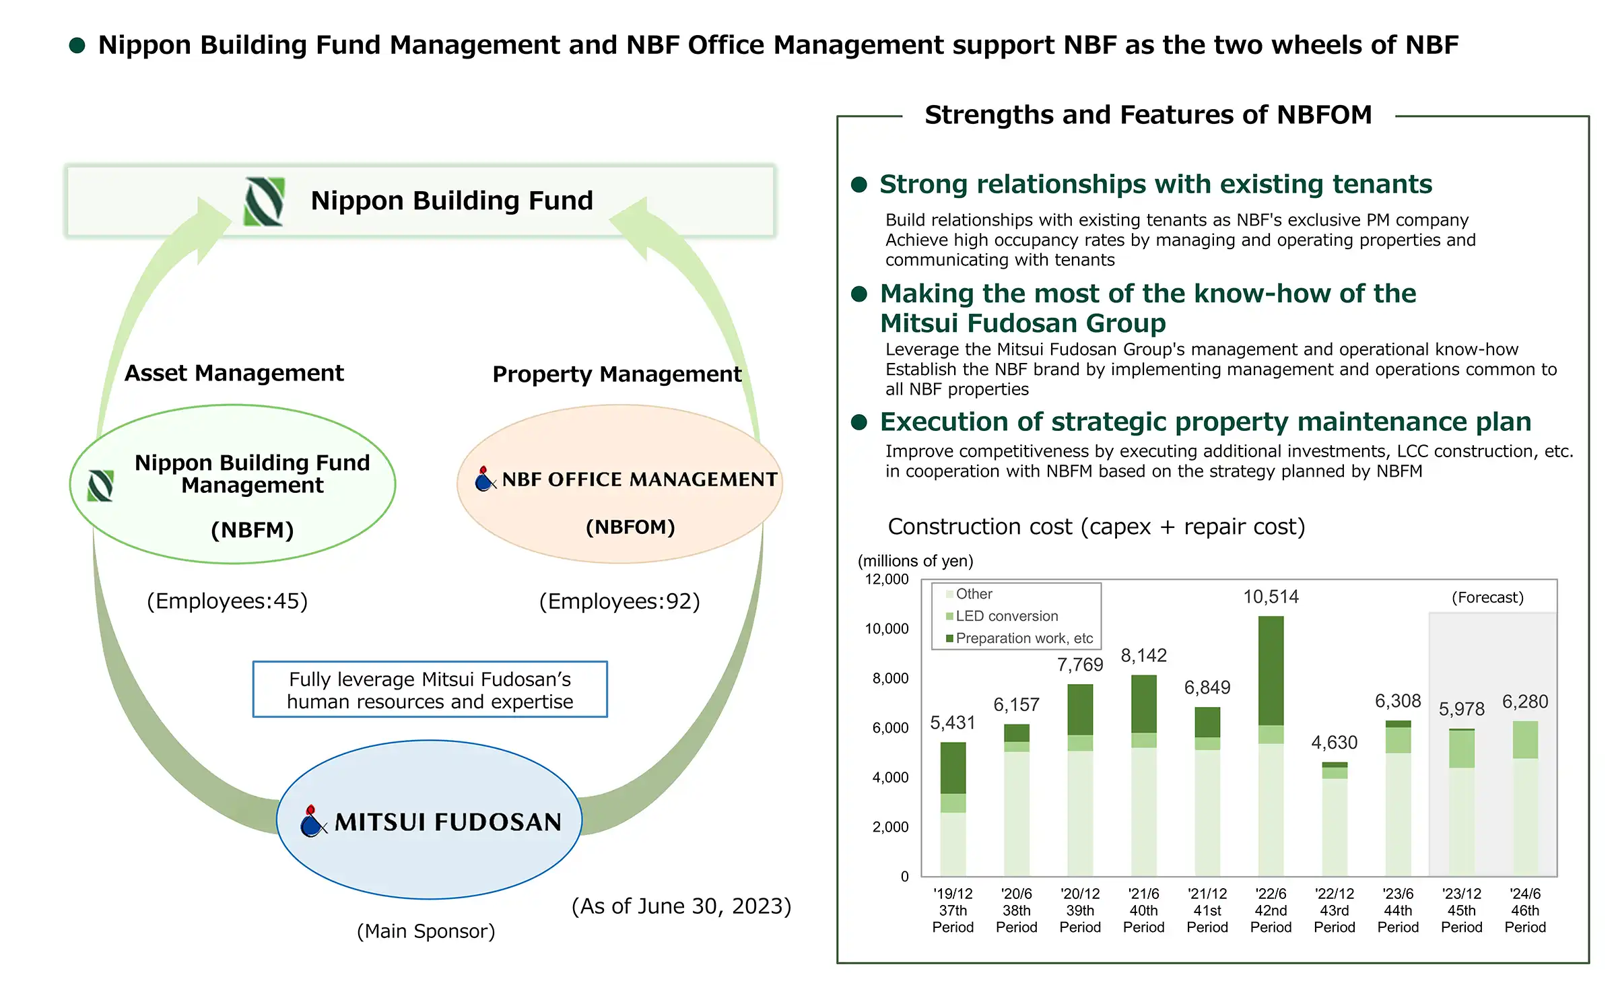This screenshot has height=1006, width=1616.
Task: Click 'Making the most of the know-how' heading
Action: pyautogui.click(x=1148, y=308)
